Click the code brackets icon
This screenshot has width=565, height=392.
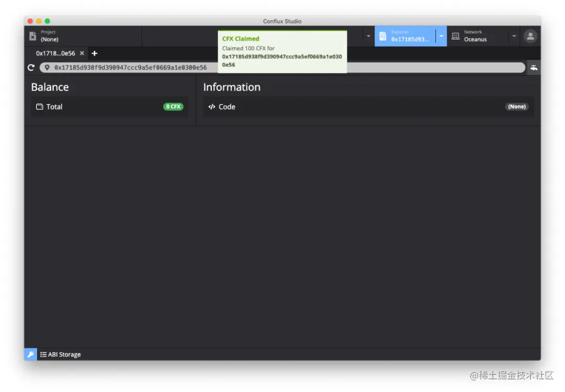[x=212, y=107]
